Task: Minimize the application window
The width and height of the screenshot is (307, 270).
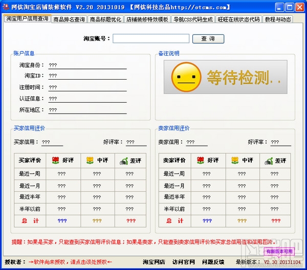Action: 279,8
